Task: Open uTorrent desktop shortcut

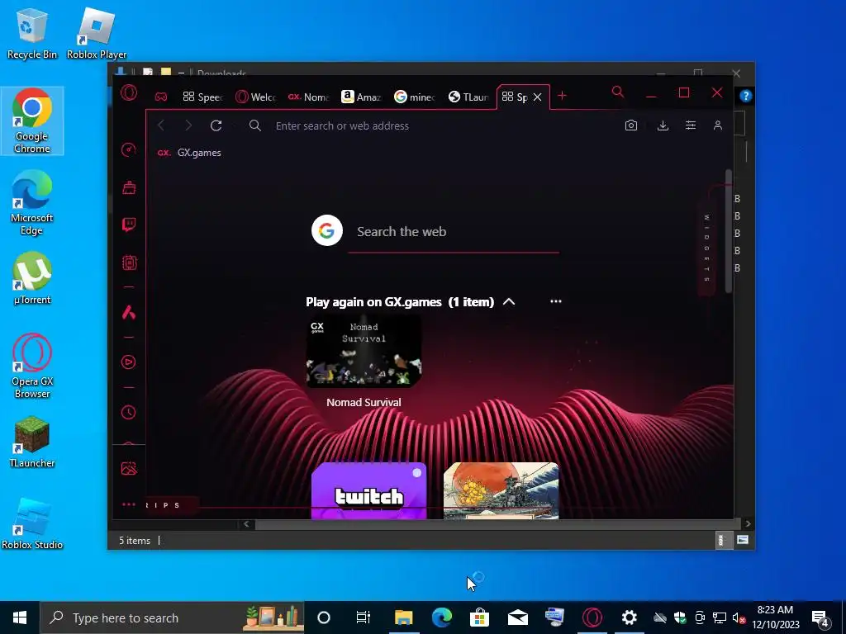Action: click(32, 278)
